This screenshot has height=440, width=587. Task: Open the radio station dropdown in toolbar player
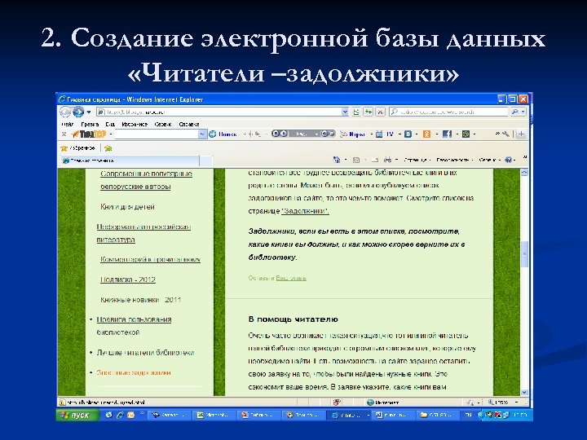(x=316, y=134)
